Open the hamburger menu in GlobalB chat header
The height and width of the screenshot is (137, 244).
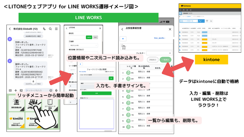click(x=56, y=29)
